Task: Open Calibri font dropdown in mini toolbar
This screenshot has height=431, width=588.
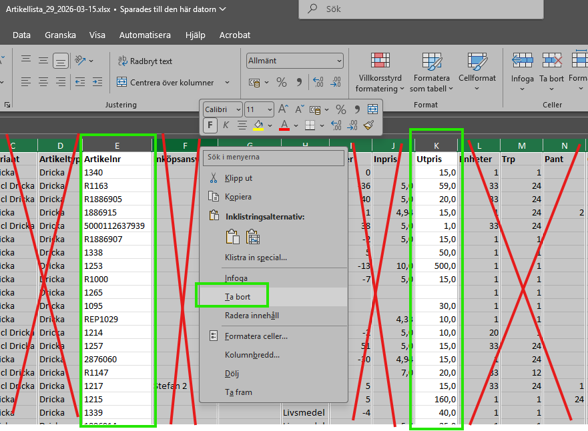Action: click(222, 109)
